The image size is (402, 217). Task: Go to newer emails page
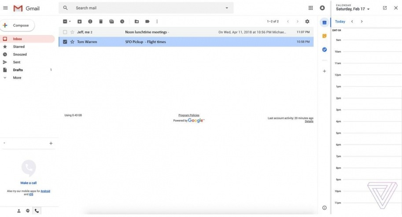click(288, 22)
